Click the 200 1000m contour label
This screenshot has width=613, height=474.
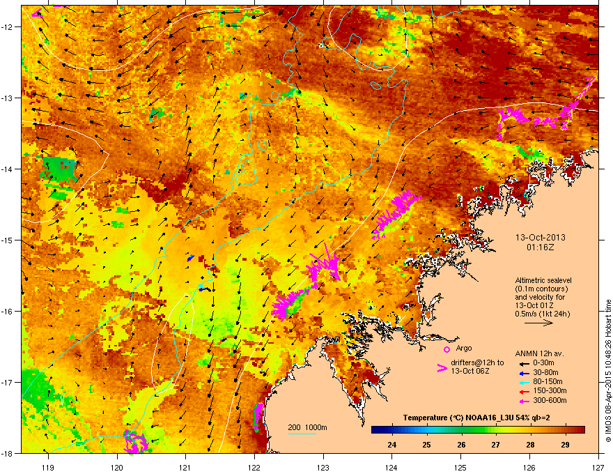[x=307, y=427]
